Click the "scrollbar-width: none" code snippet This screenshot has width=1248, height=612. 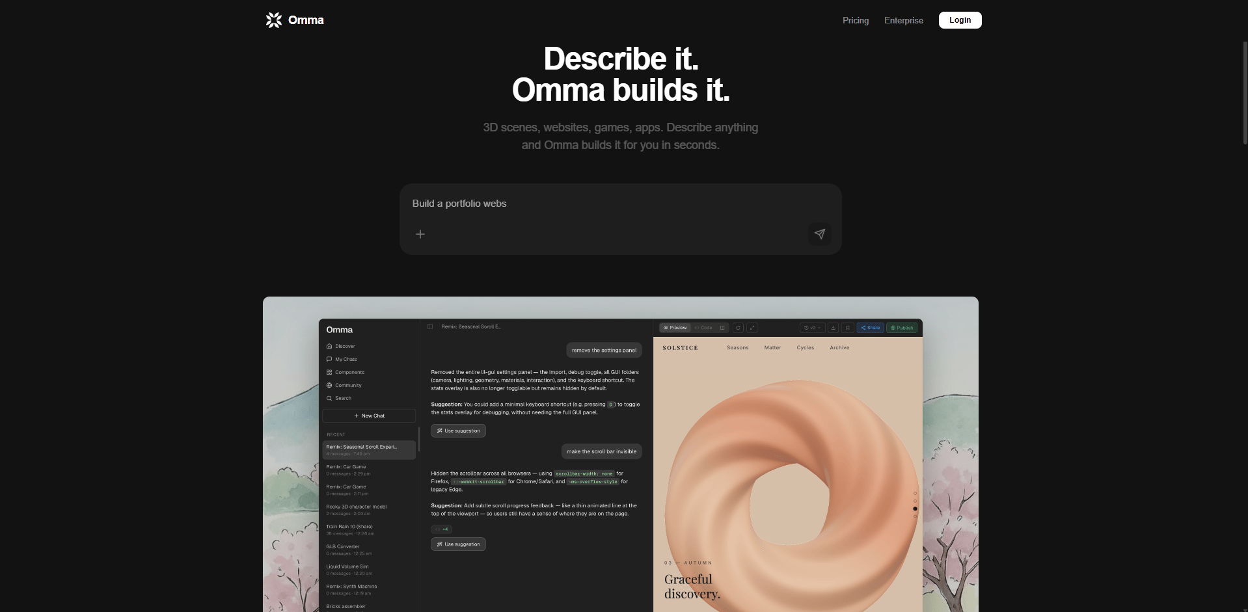tap(584, 473)
